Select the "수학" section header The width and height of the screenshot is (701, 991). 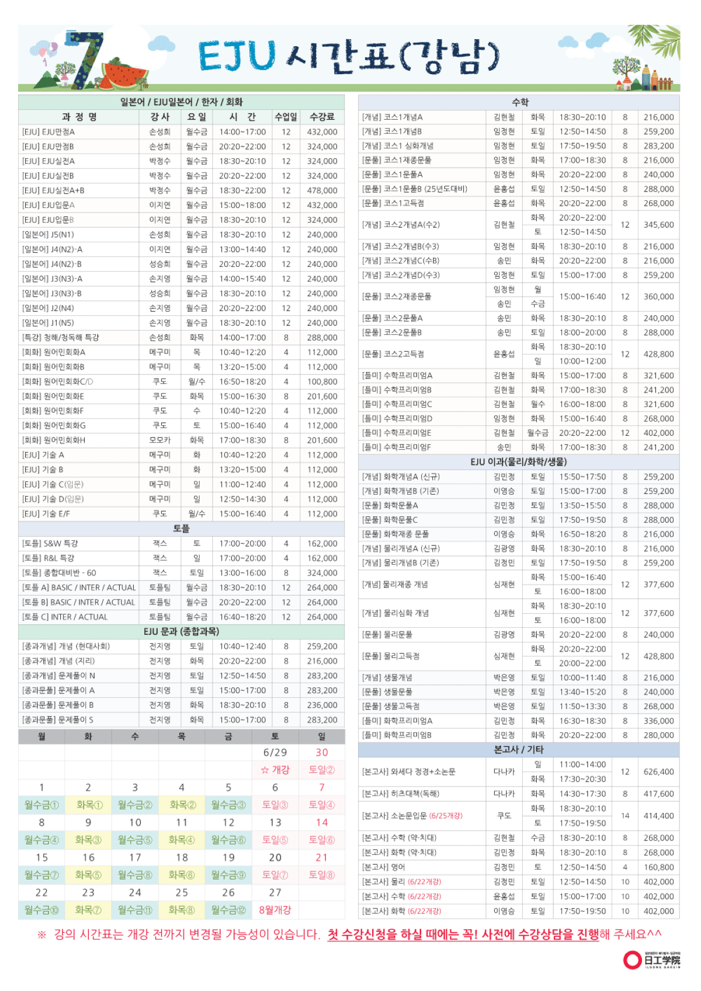(519, 102)
